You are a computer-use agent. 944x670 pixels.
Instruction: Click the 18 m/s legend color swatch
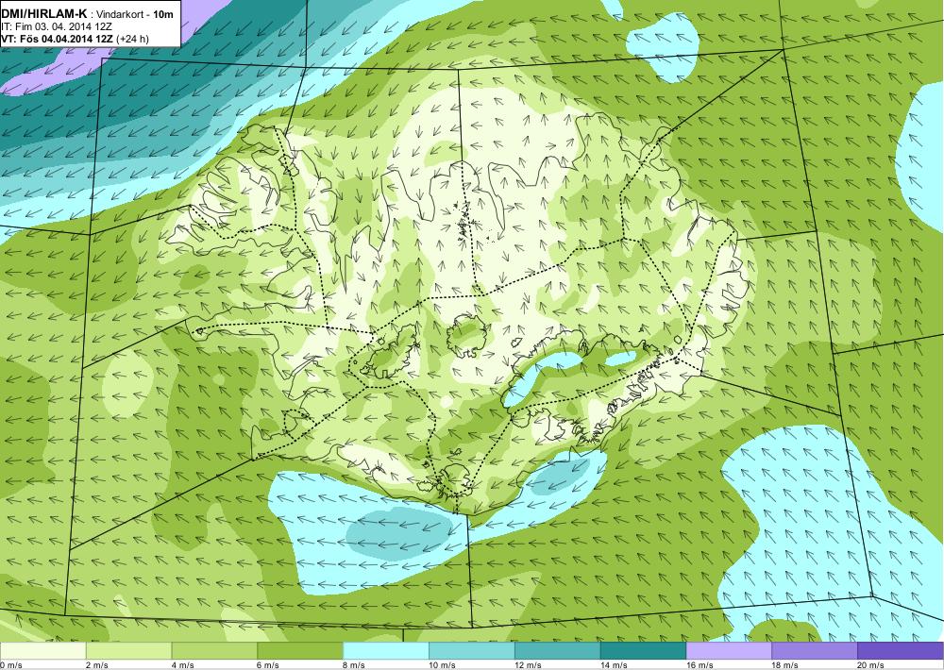pos(815,651)
